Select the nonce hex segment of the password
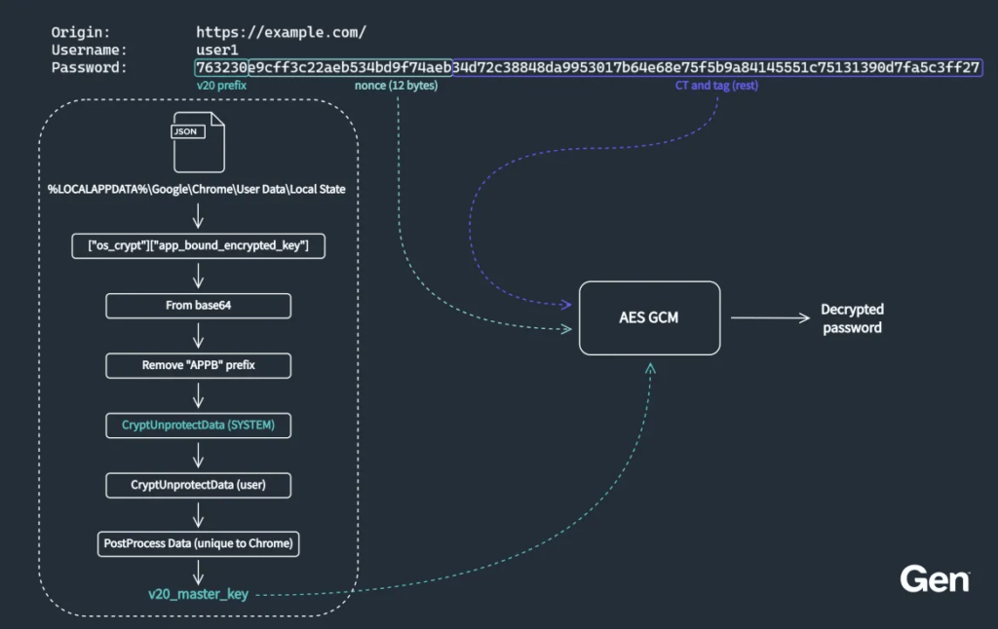 [x=349, y=67]
